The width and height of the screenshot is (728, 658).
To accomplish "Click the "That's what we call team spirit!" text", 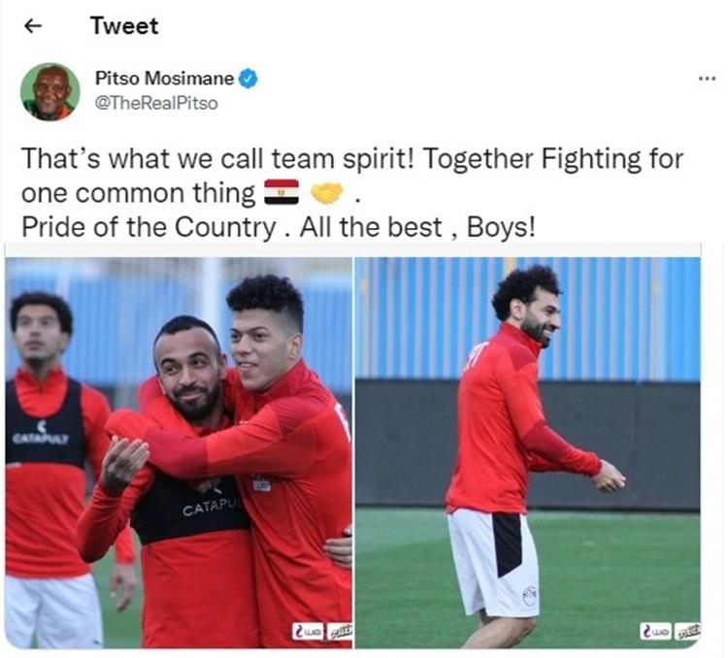I will (x=217, y=159).
